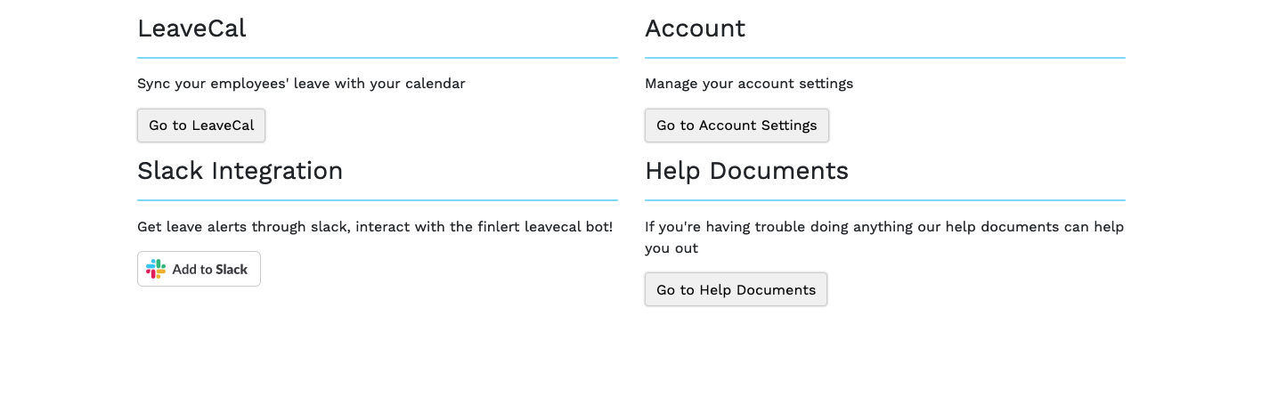
Task: Click the 'Add to' text beside Slack logo
Action: click(x=192, y=270)
